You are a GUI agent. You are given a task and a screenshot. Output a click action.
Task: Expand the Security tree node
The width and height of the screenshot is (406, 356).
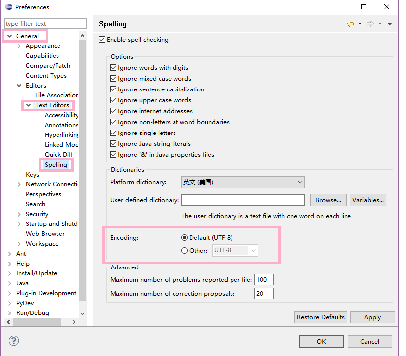click(19, 214)
